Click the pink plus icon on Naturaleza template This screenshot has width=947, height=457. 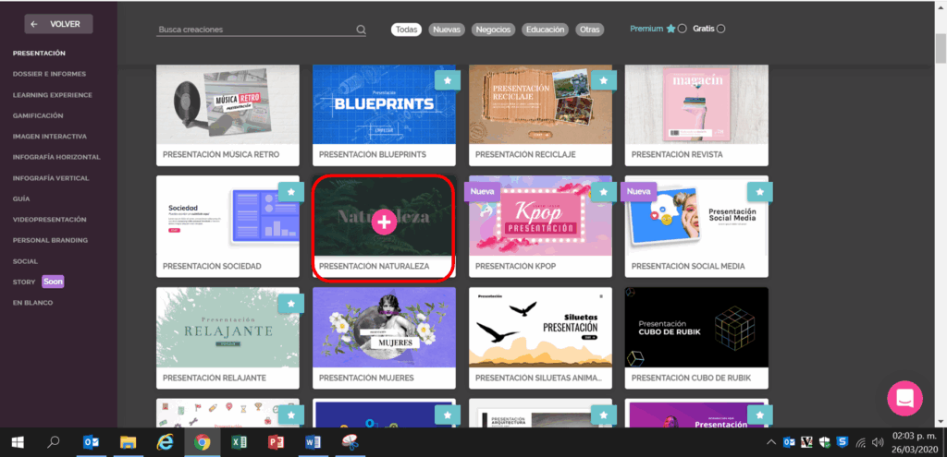tap(384, 222)
